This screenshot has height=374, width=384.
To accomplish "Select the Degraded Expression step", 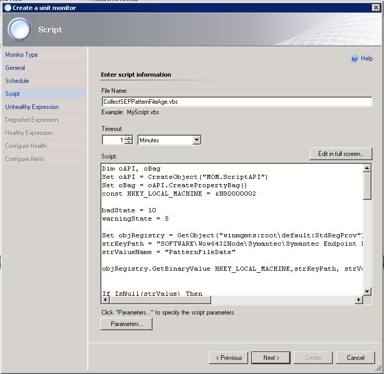I will pyautogui.click(x=32, y=120).
